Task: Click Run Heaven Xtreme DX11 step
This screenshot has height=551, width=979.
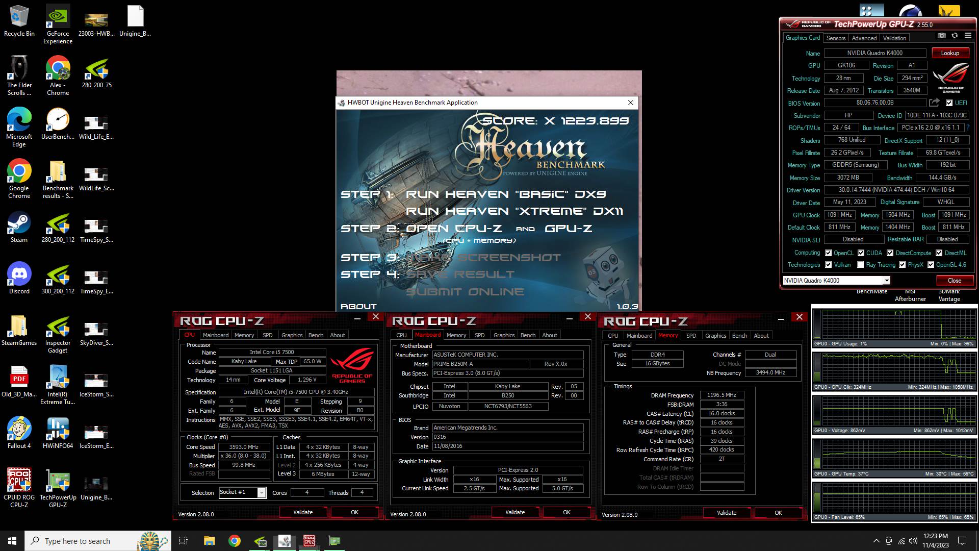Action: [514, 211]
